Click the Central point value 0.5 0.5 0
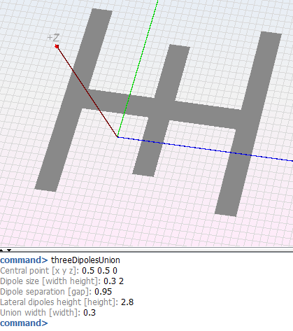 99,271
